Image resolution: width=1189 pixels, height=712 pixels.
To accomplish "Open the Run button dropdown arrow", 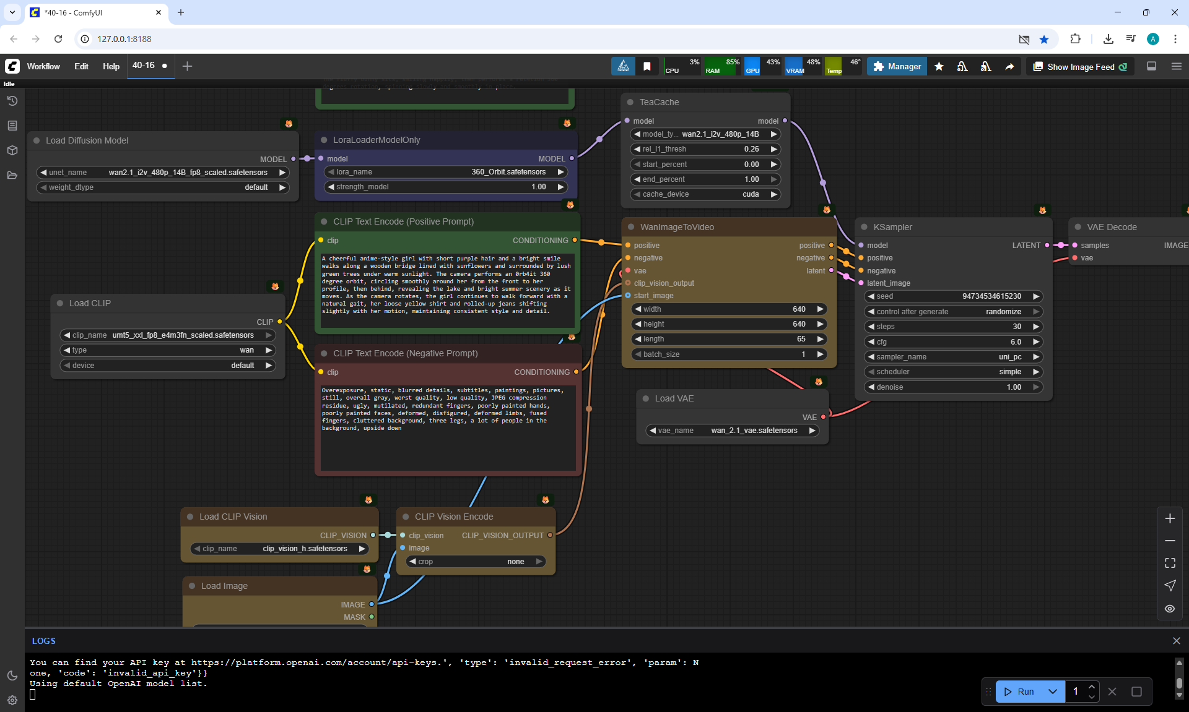I will pyautogui.click(x=1052, y=692).
